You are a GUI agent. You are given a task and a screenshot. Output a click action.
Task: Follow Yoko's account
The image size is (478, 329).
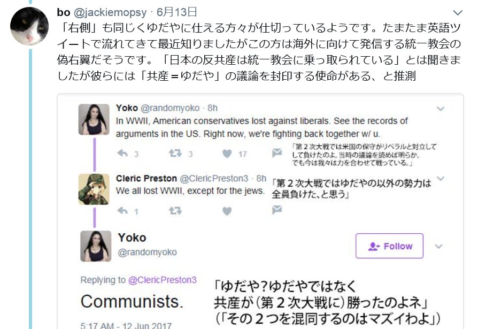pyautogui.click(x=389, y=246)
